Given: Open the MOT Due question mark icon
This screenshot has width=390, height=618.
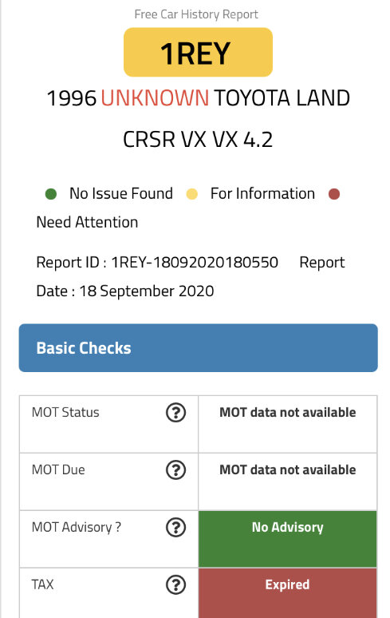Looking at the screenshot, I should point(175,469).
